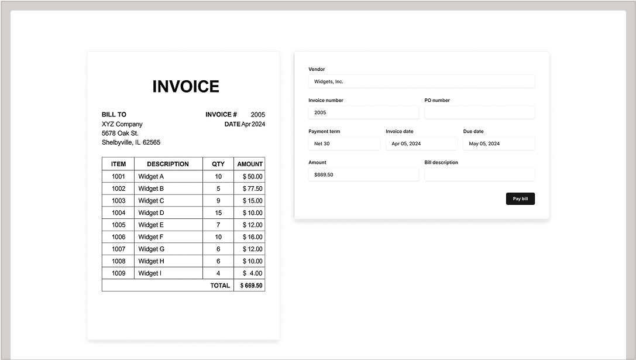636x360 pixels.
Task: Click the invoice number 2005 on document
Action: coord(257,115)
